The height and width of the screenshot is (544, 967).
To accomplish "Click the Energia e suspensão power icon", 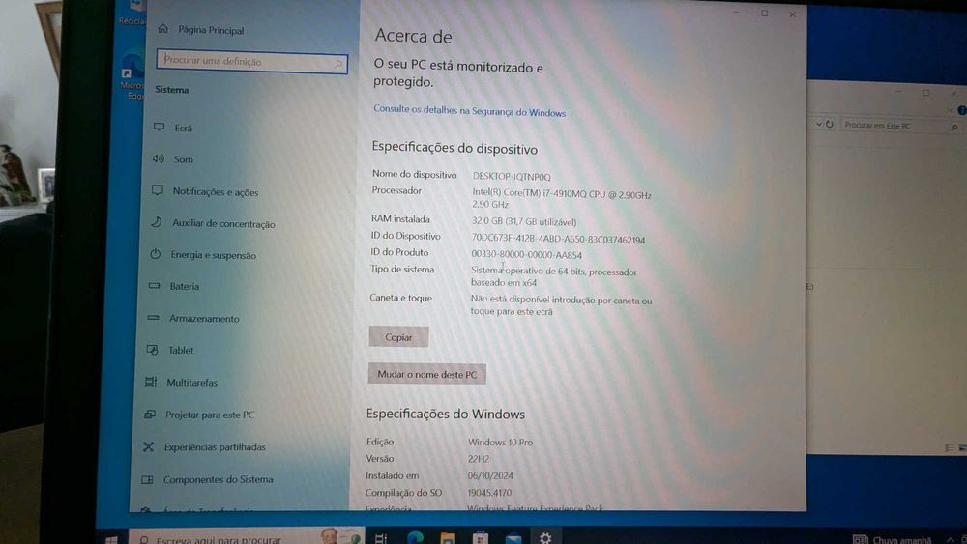I will [156, 254].
